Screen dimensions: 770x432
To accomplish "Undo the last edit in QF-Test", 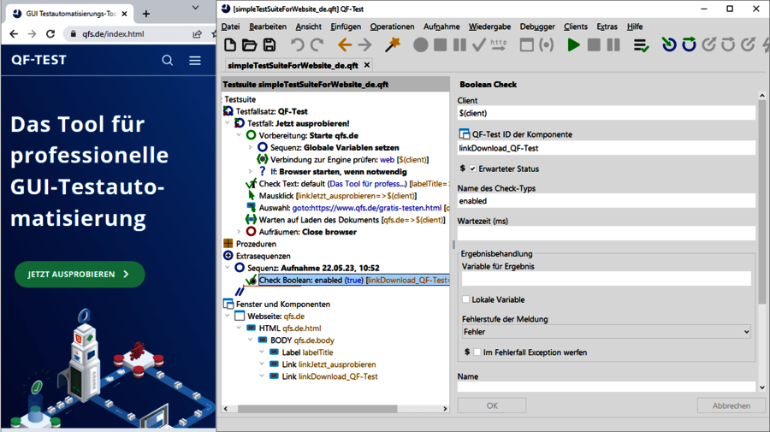I will (x=297, y=45).
